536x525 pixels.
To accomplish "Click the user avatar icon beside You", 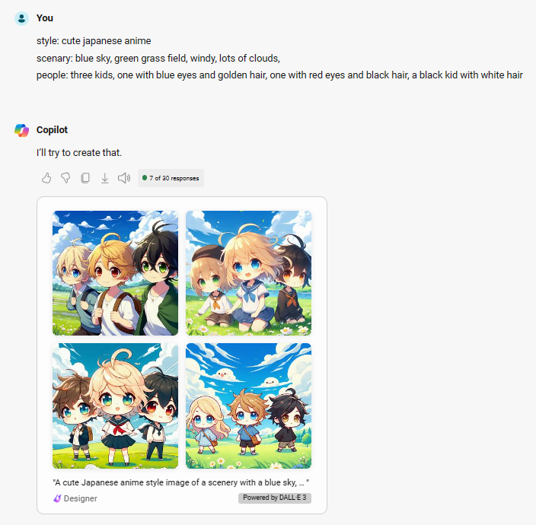I will pos(21,18).
